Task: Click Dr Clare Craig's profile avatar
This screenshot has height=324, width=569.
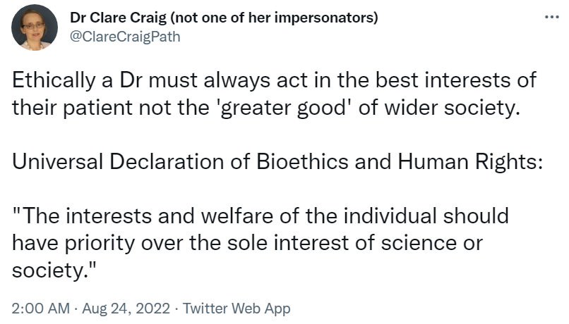Action: (x=35, y=27)
